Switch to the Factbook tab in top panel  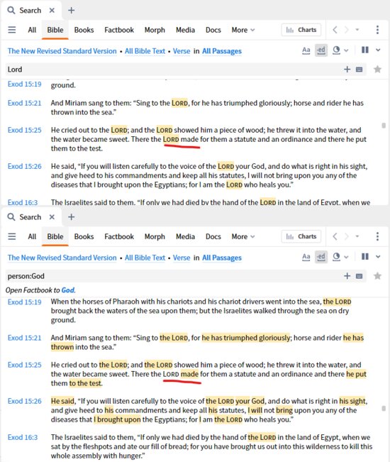[119, 30]
